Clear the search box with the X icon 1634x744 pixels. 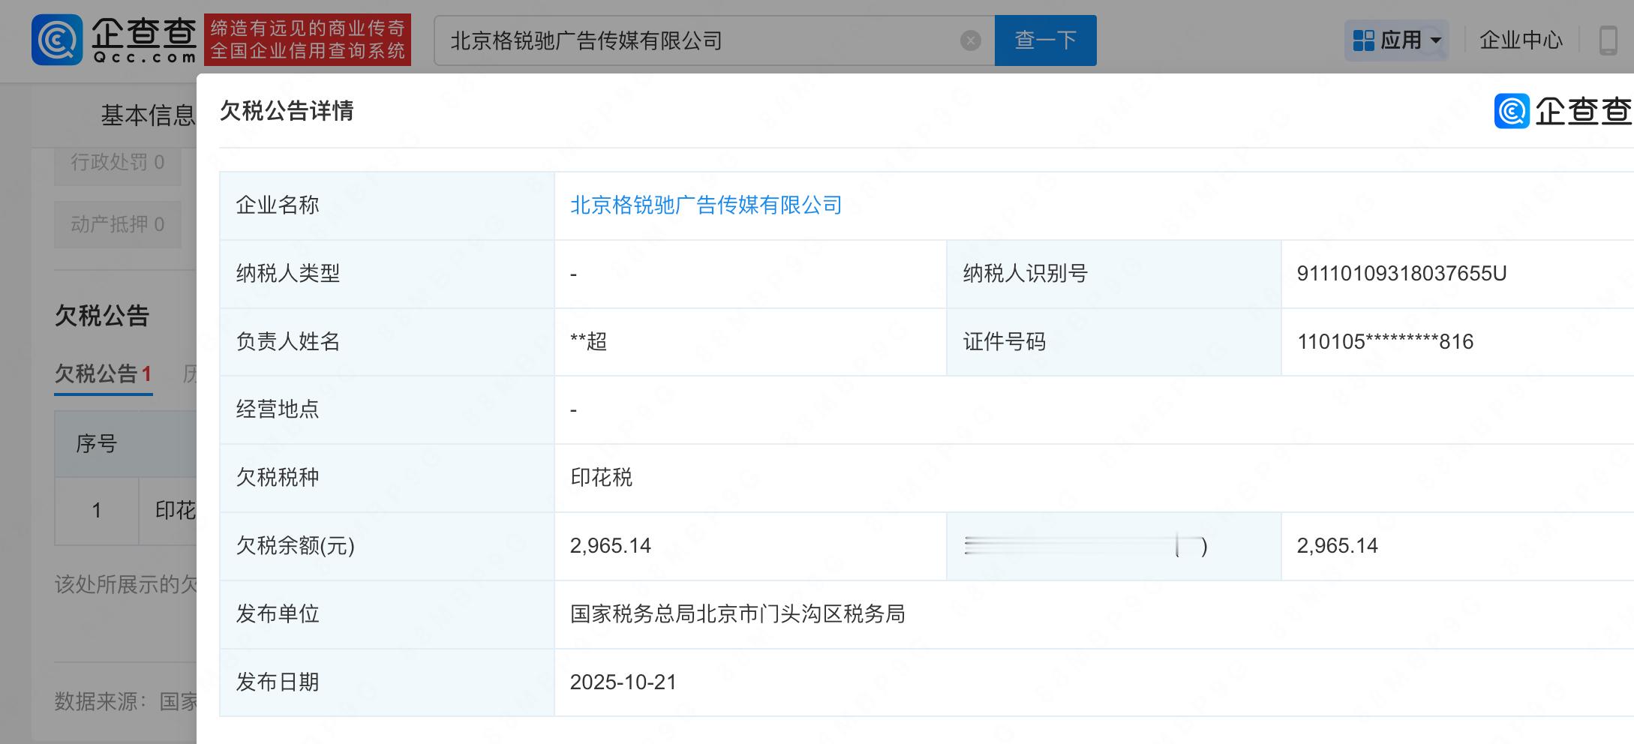[970, 40]
